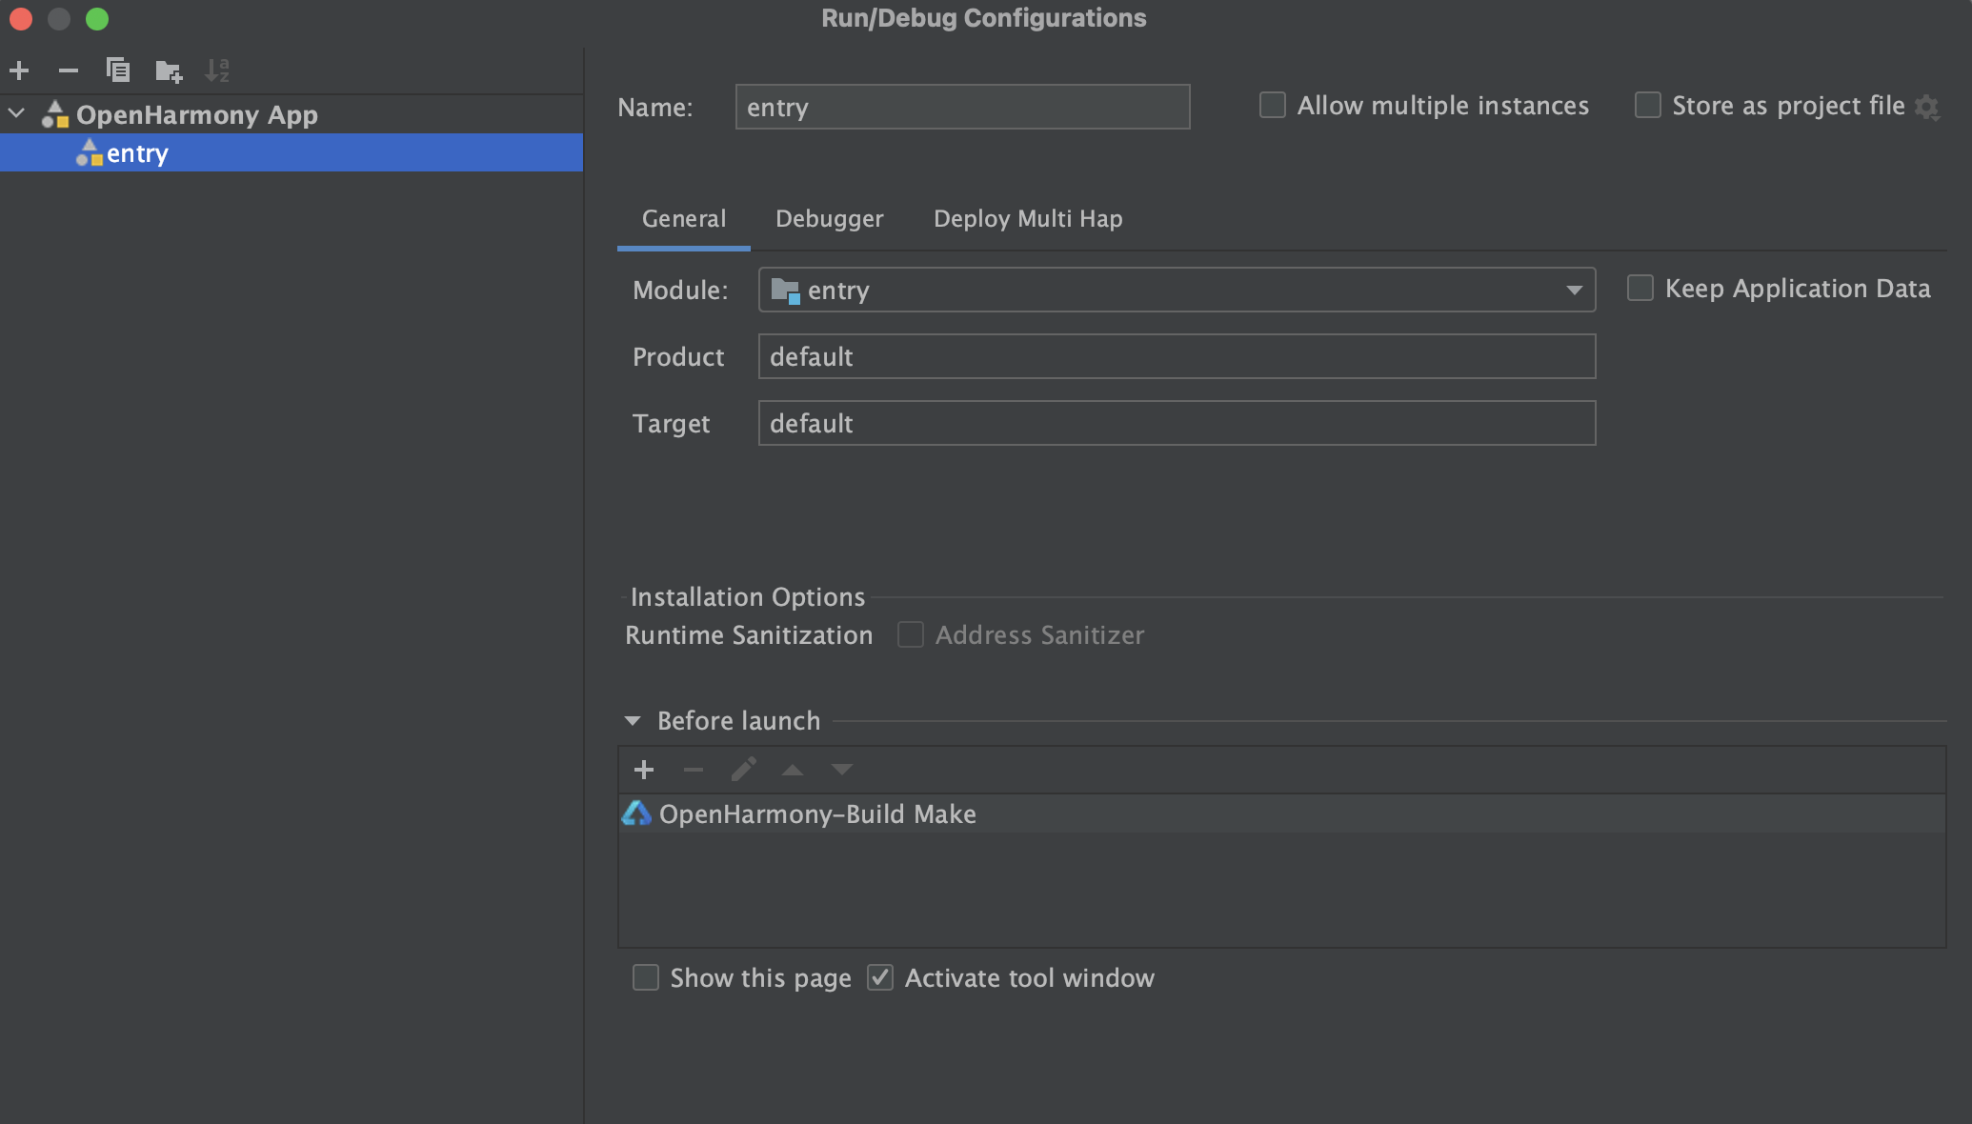
Task: Enable Show this page checkbox
Action: point(646,977)
